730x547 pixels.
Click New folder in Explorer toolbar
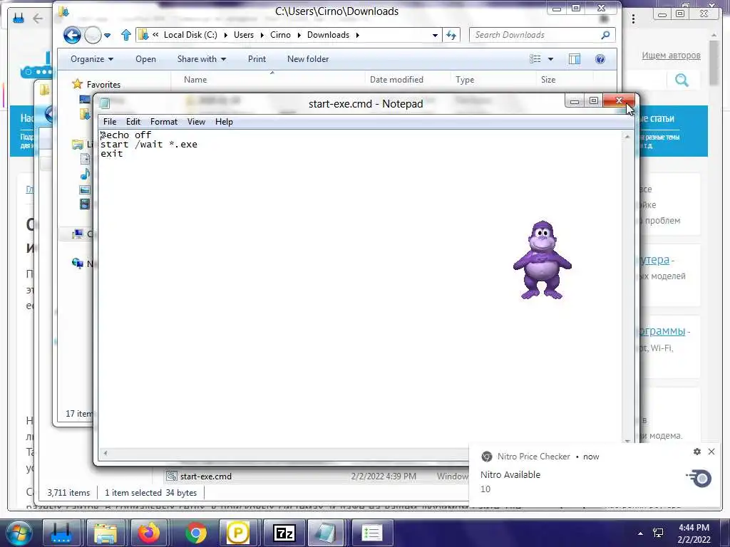point(308,59)
